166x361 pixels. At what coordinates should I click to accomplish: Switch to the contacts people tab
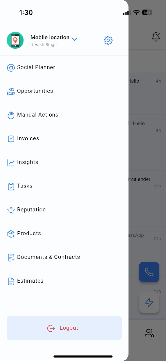coord(149,333)
